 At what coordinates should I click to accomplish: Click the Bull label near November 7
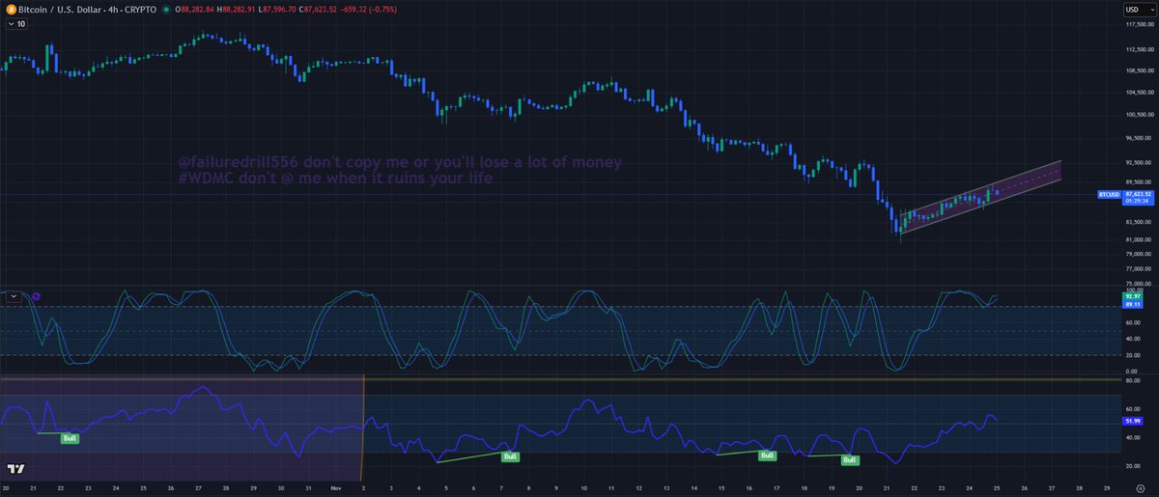[x=511, y=456]
